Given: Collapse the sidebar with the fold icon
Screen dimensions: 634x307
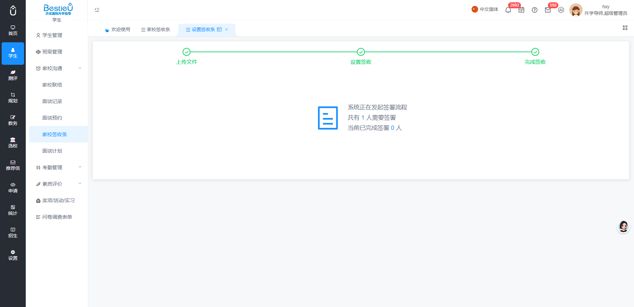Looking at the screenshot, I should [x=97, y=10].
